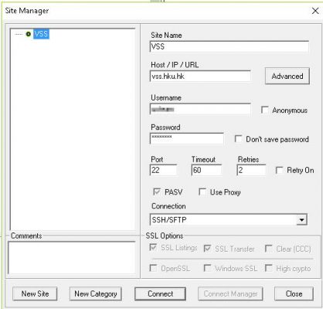Focus the Host / IP / URL field
This screenshot has height=309, width=323.
click(x=200, y=76)
